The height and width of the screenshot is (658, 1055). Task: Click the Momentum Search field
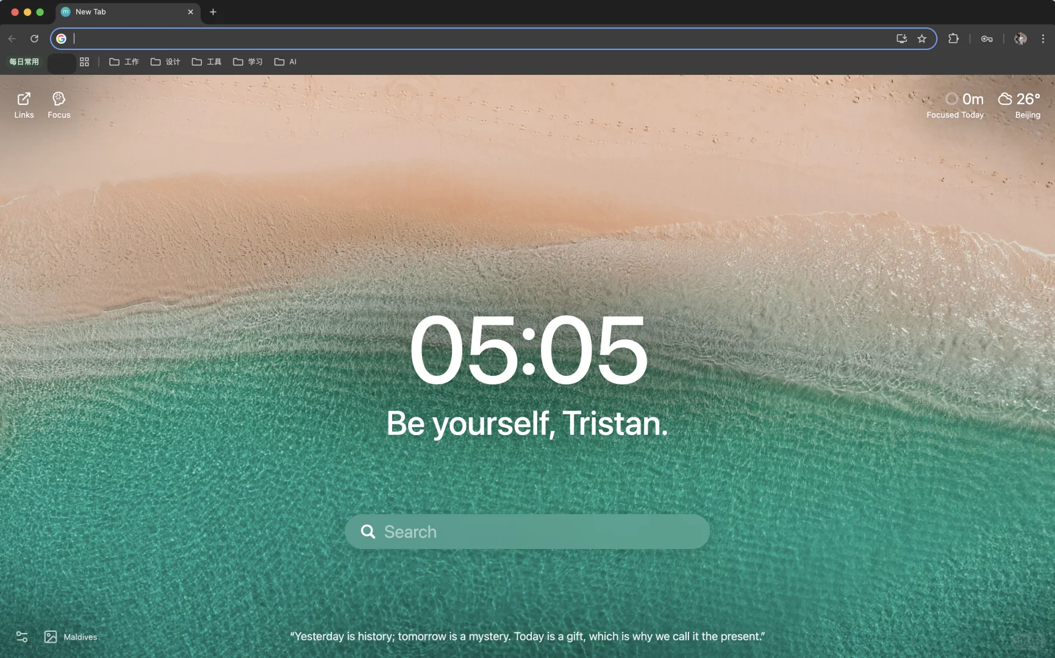pyautogui.click(x=527, y=532)
